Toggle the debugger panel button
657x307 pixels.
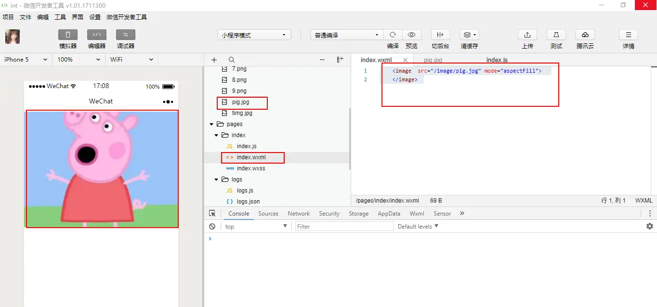point(126,35)
